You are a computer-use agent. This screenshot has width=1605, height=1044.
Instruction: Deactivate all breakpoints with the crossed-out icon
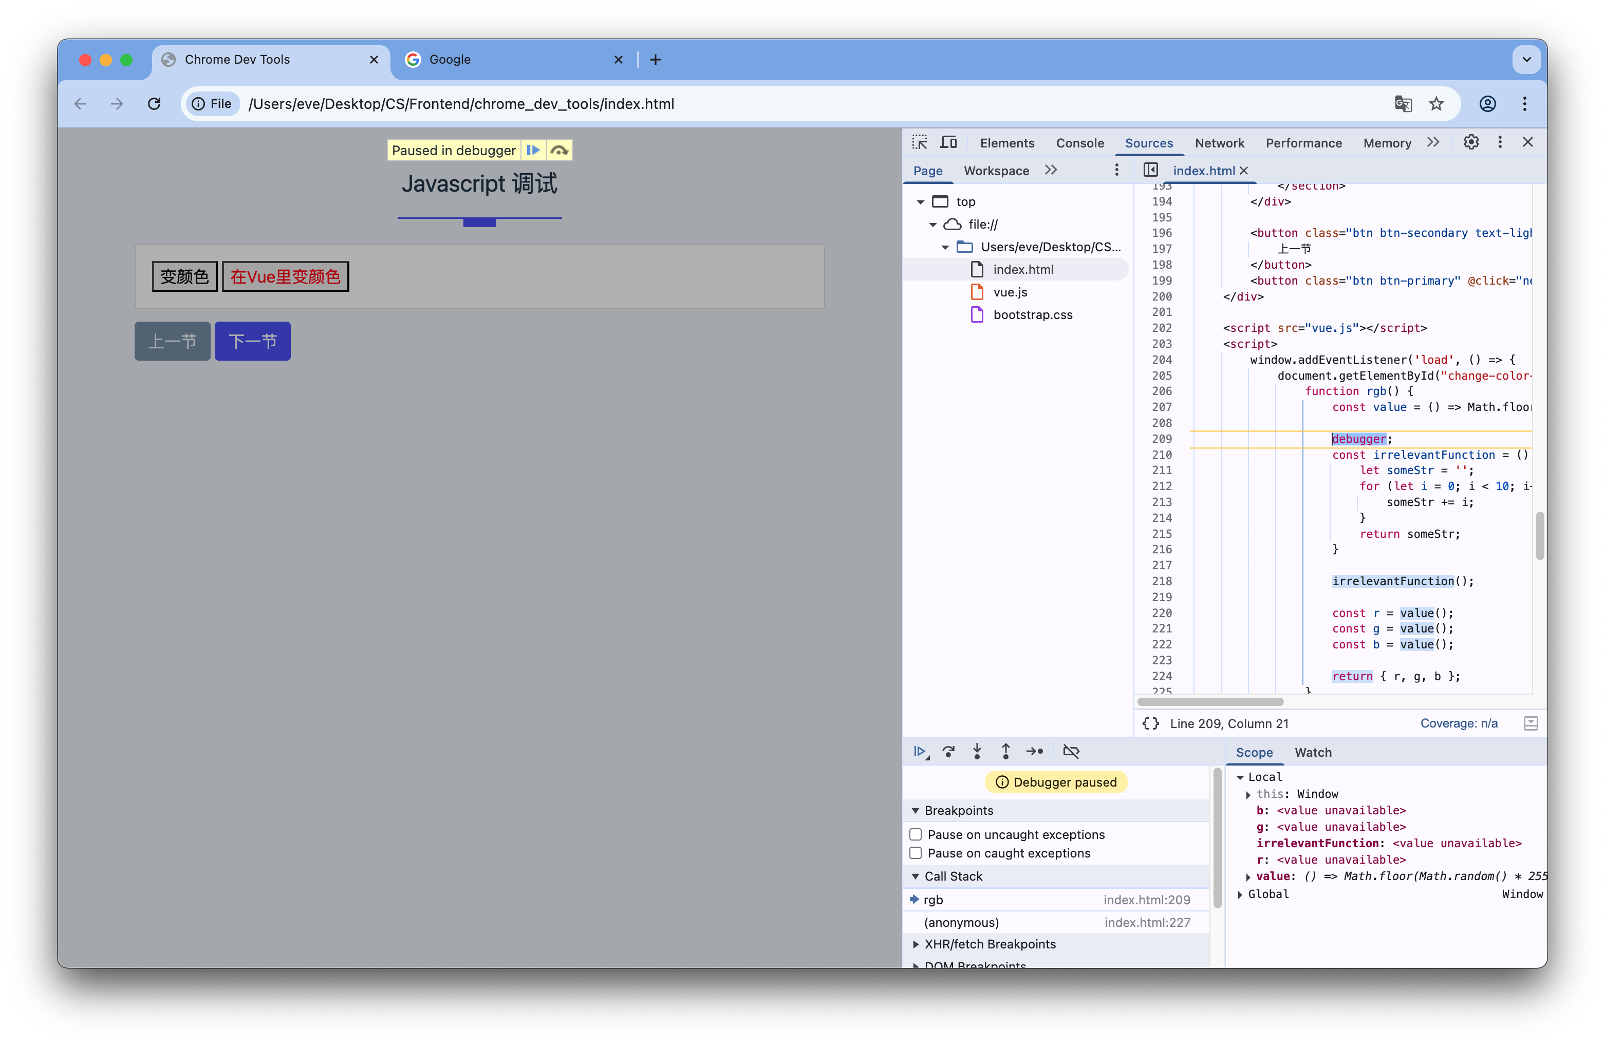(1071, 751)
